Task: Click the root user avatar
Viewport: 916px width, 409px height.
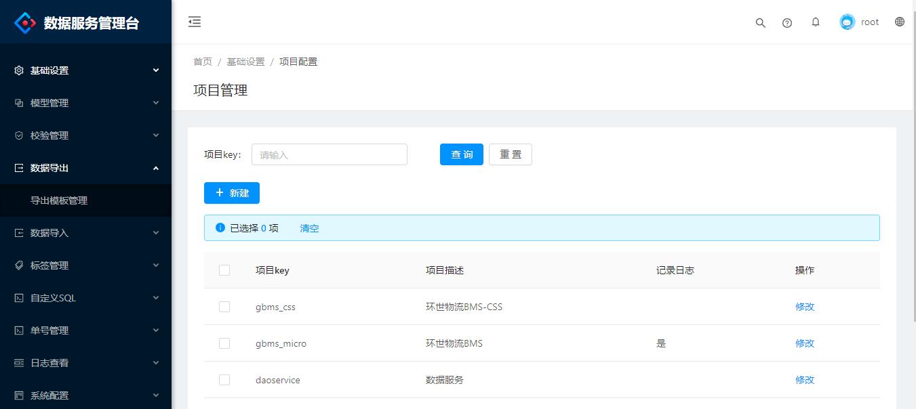Action: [846, 21]
